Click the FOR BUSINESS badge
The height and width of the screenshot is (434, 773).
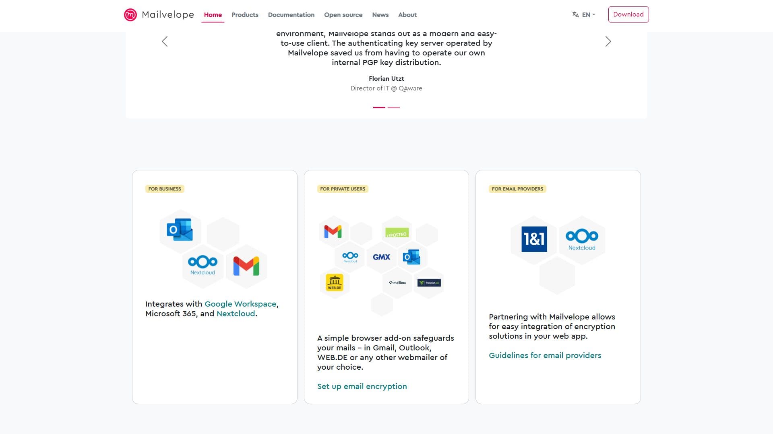165,189
